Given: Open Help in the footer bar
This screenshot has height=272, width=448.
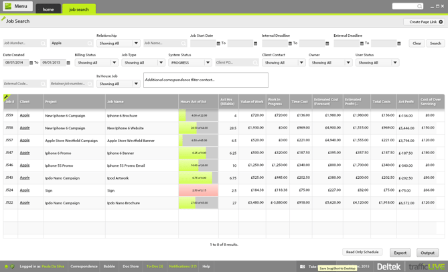Looking at the screenshot, I should [206, 266].
